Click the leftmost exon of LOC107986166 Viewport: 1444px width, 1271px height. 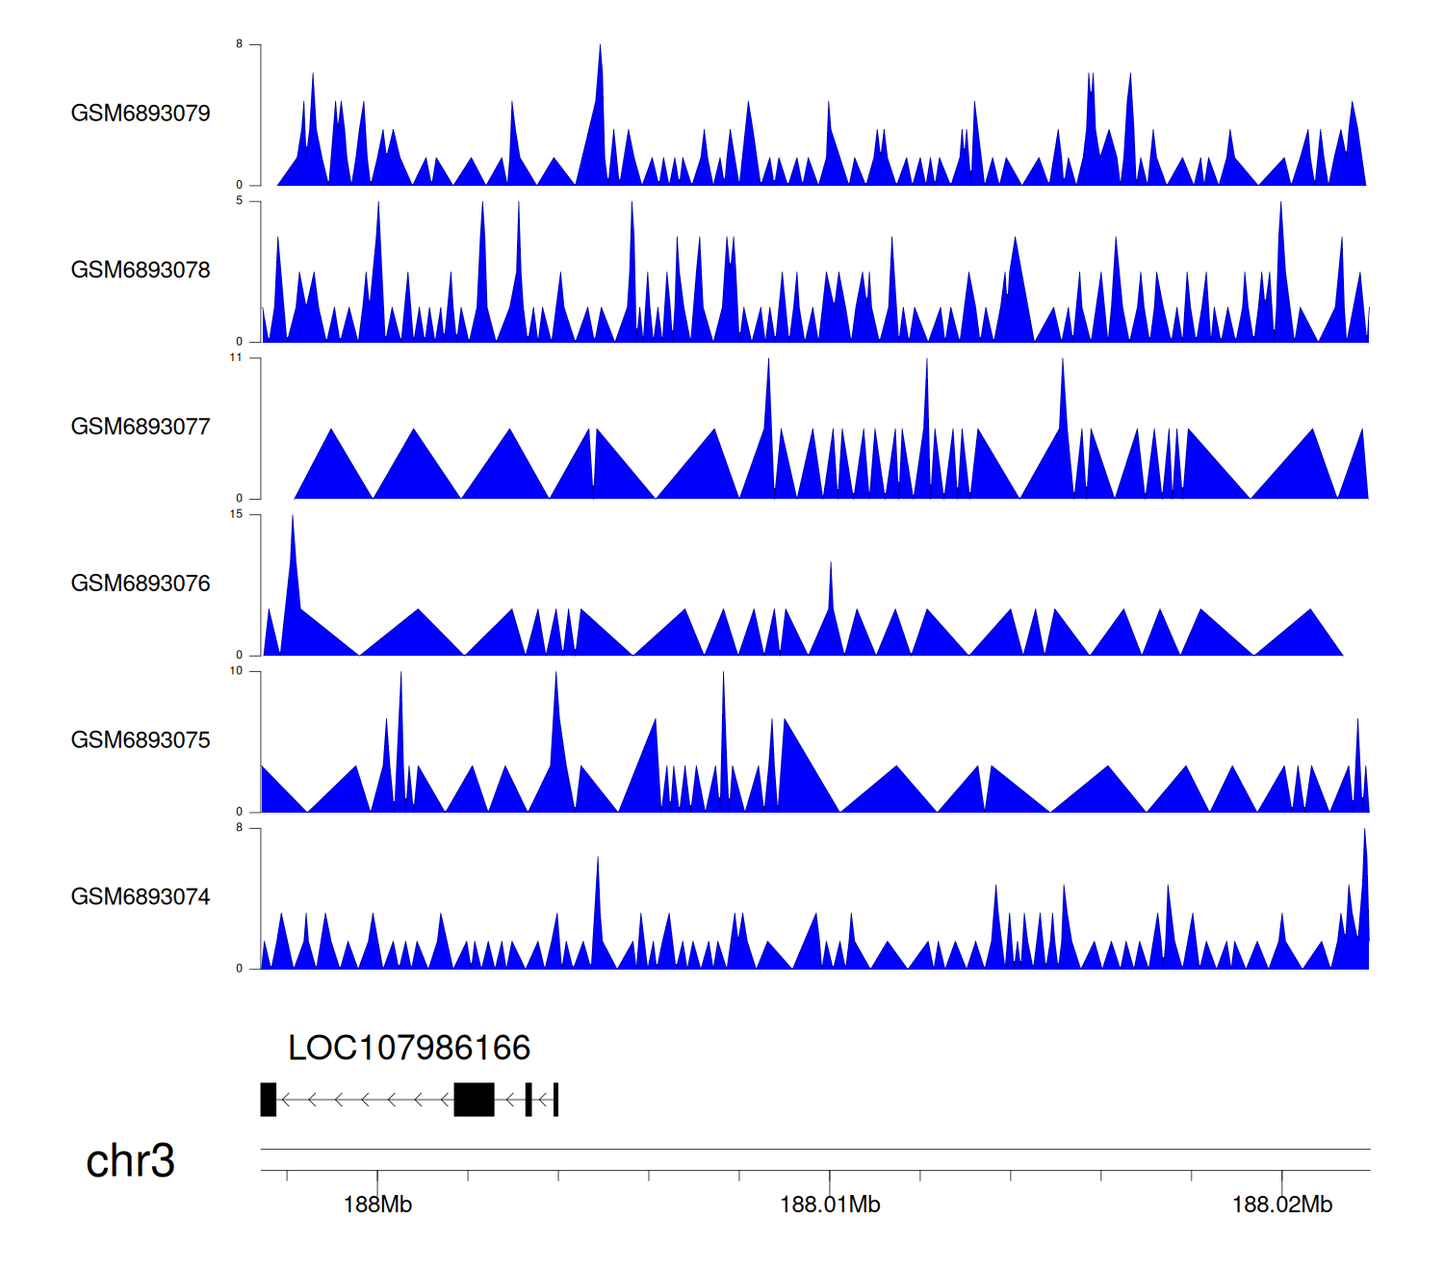269,1100
